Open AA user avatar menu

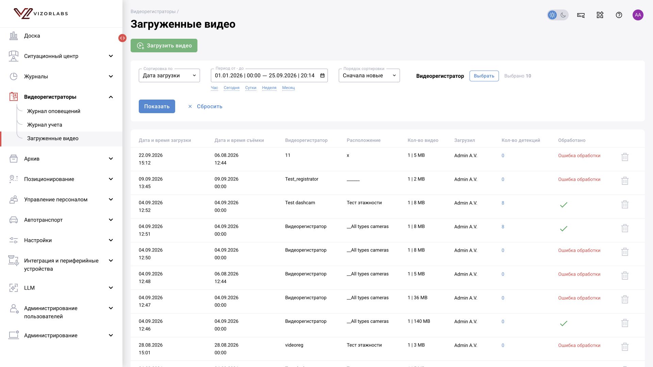point(638,15)
